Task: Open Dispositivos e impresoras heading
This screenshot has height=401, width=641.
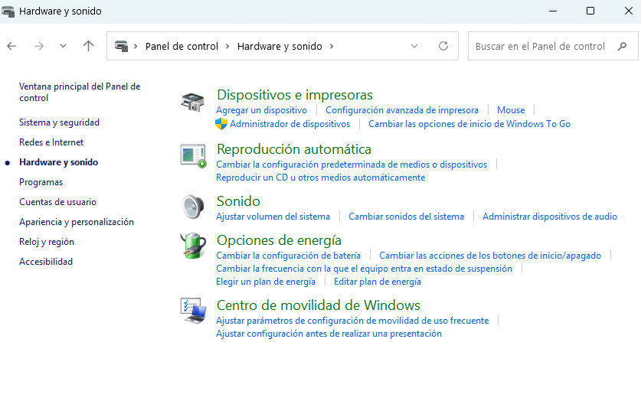Action: pyautogui.click(x=295, y=95)
